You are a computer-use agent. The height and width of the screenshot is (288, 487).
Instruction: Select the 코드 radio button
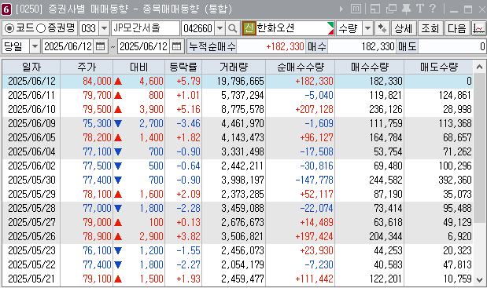9,28
